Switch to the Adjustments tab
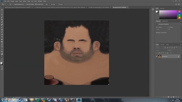The width and height of the screenshot is (182, 102). click(x=165, y=21)
